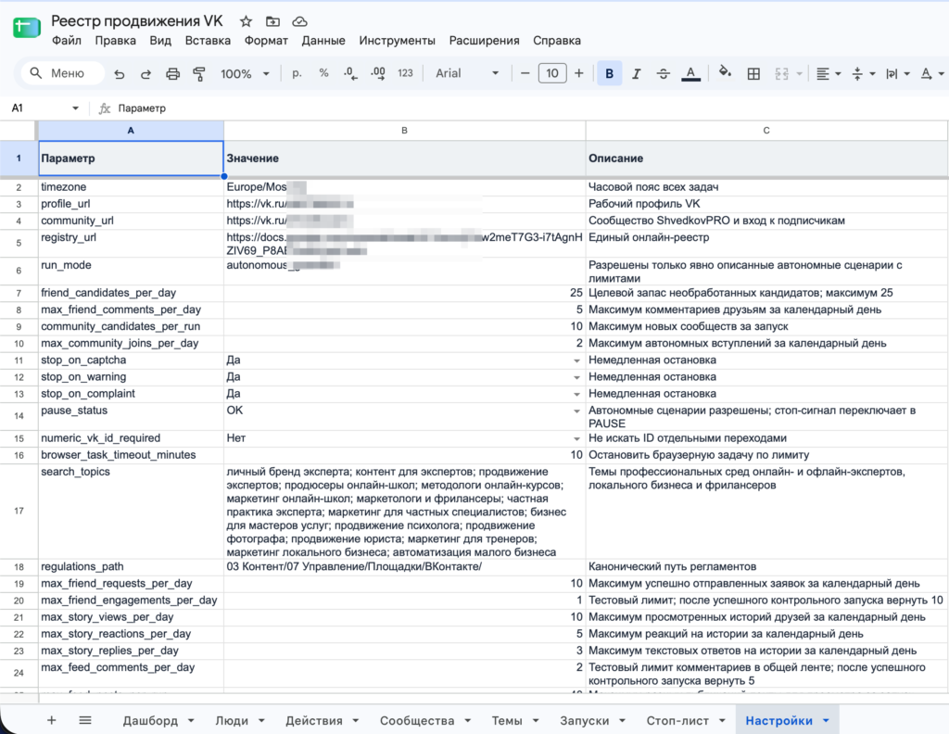
Task: Select column B header
Action: [404, 131]
